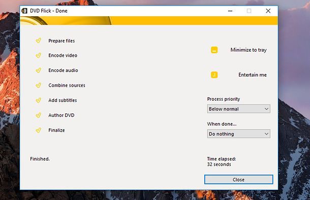Open the When done dropdown

pos(239,134)
